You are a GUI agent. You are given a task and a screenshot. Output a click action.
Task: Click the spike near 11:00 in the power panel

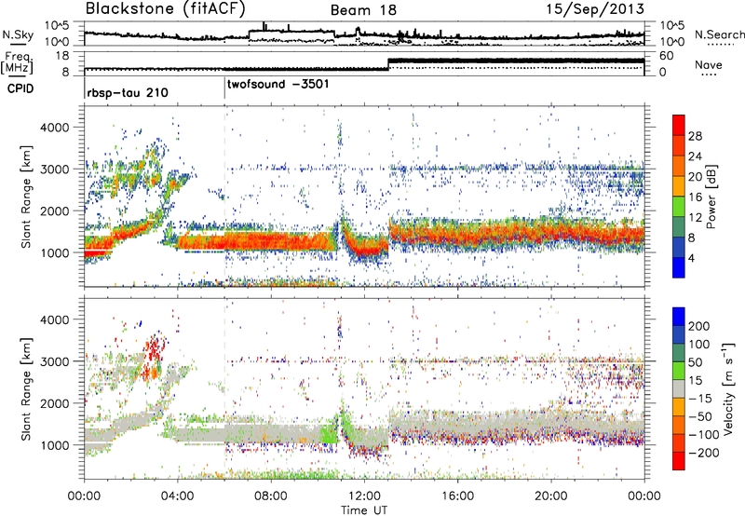point(339,135)
